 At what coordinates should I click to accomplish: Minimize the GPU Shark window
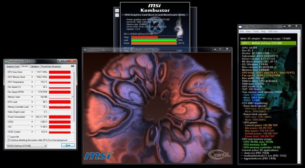click(284, 26)
